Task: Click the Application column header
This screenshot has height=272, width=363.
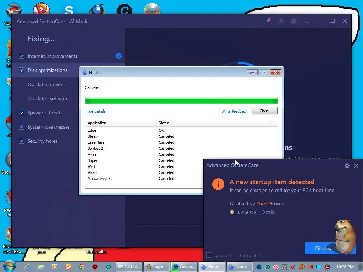Action: (x=121, y=123)
